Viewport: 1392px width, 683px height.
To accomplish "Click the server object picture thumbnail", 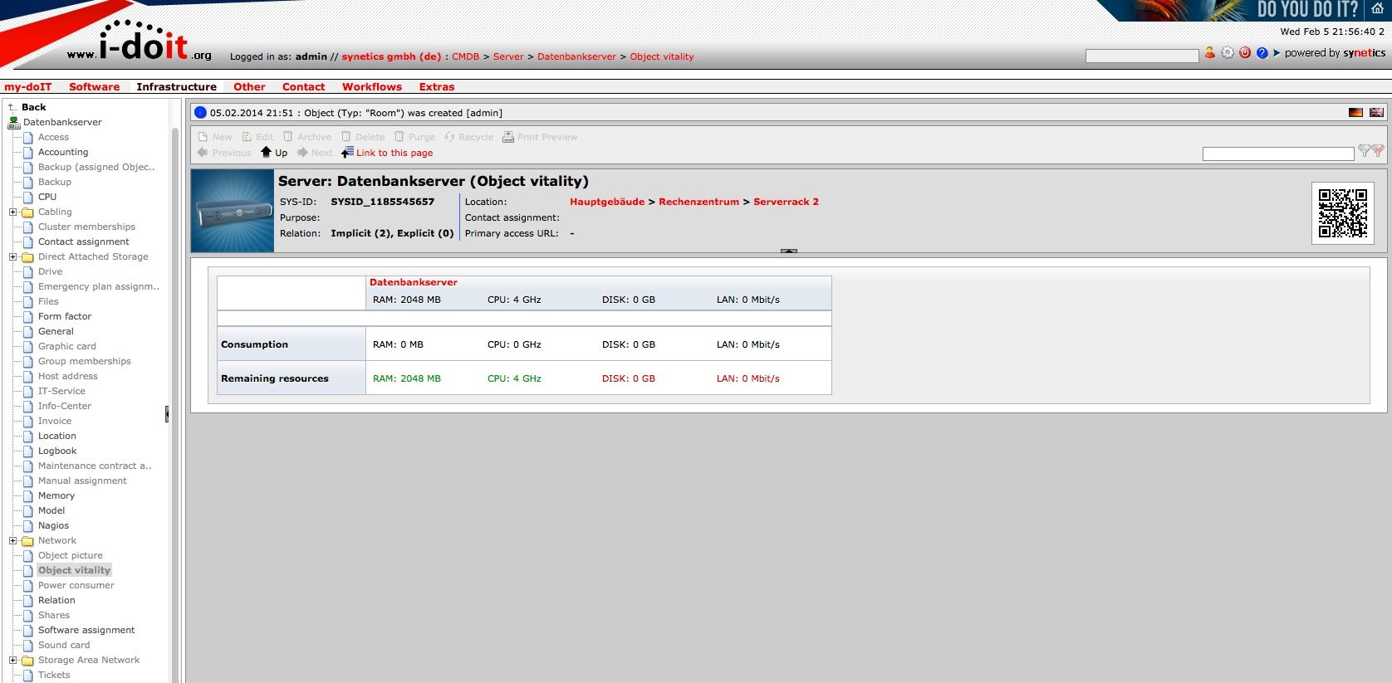I will pyautogui.click(x=233, y=211).
